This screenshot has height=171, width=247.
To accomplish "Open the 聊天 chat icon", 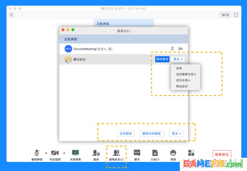I will (x=137, y=153).
